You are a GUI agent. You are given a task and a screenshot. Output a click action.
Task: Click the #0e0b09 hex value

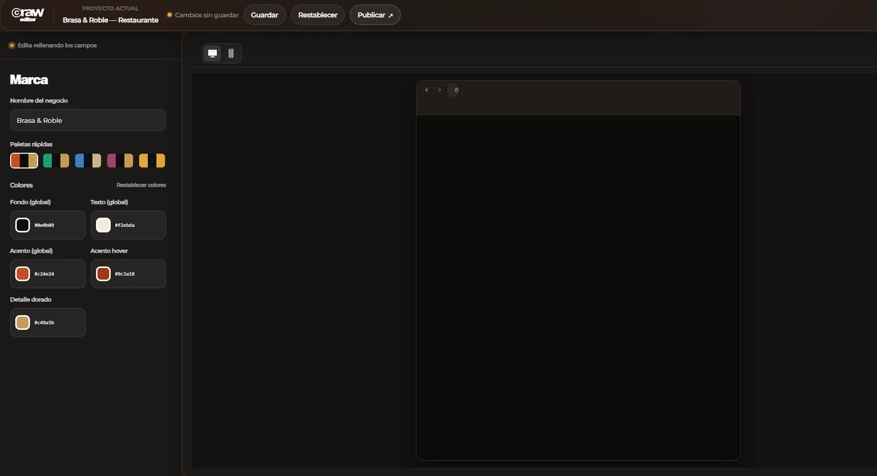point(44,225)
